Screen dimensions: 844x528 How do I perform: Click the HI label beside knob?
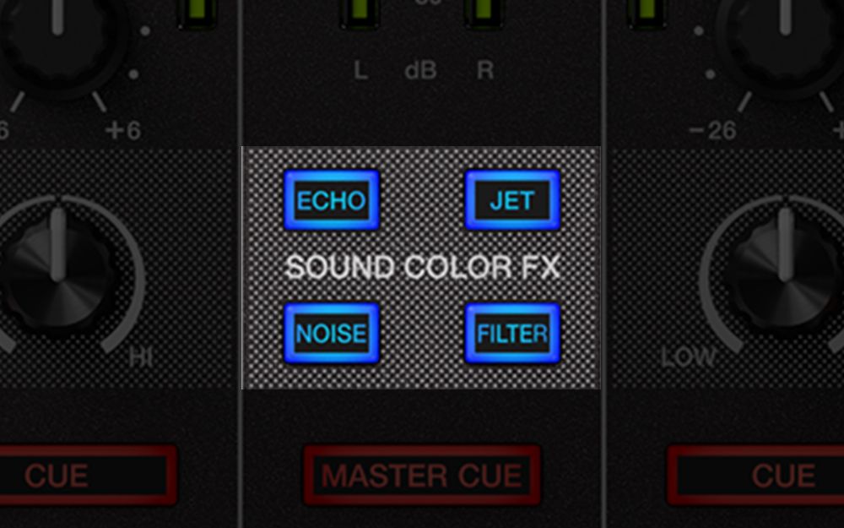point(141,357)
